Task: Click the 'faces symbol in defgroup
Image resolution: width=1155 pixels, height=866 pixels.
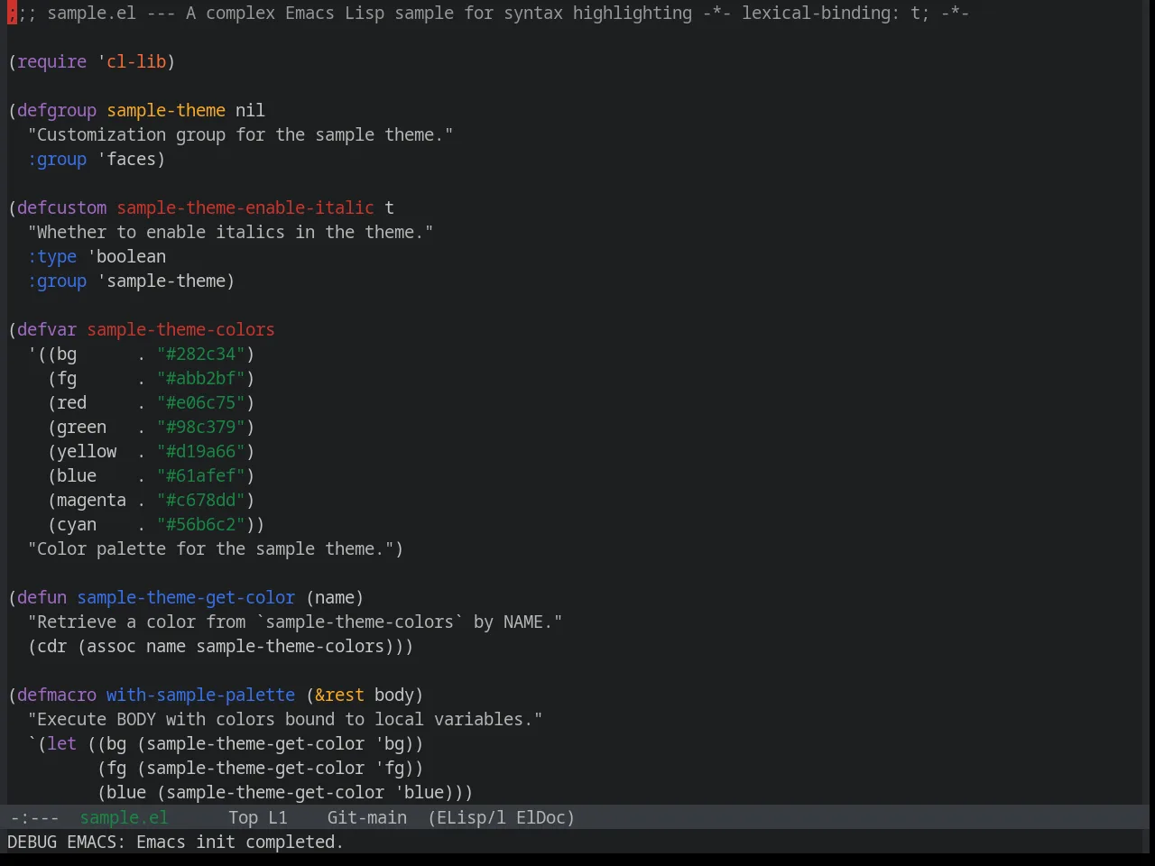Action: [126, 159]
